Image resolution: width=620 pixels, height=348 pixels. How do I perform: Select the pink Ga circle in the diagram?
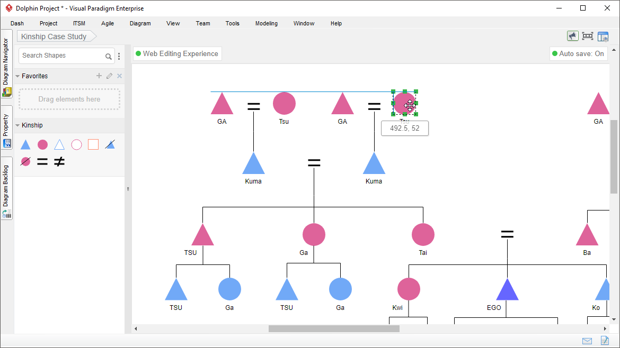[314, 235]
